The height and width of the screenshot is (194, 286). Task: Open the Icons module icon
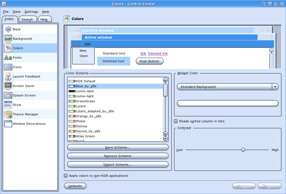click(8, 67)
